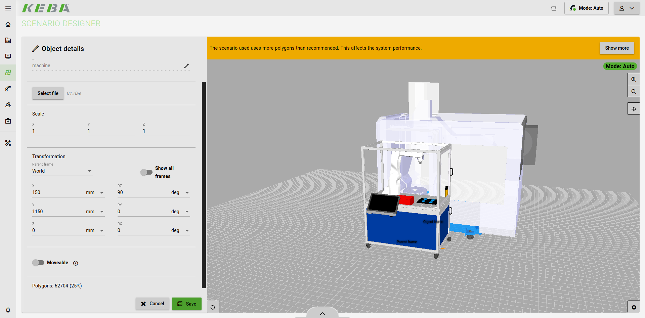Click the Polygons: 62704 (25%) text

(x=57, y=286)
